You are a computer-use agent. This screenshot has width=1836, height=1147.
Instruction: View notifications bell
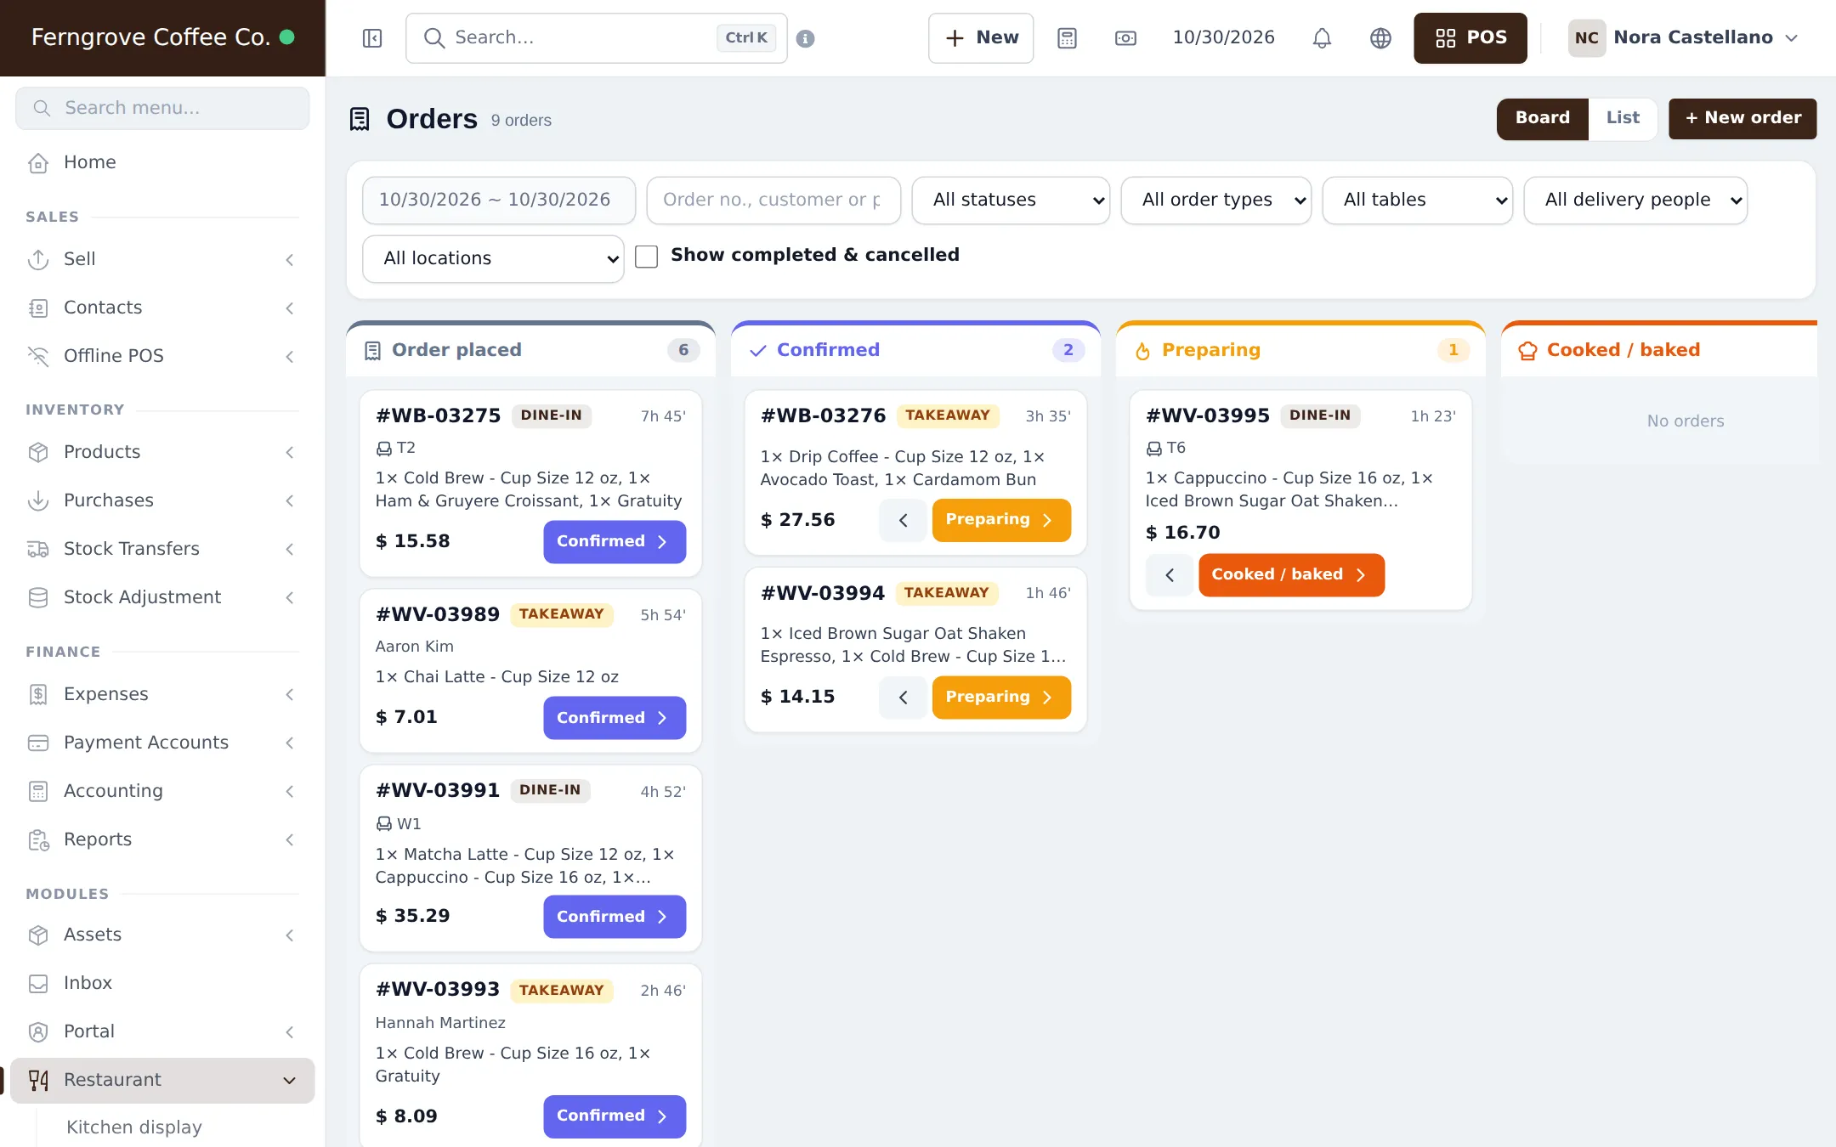[x=1322, y=38]
